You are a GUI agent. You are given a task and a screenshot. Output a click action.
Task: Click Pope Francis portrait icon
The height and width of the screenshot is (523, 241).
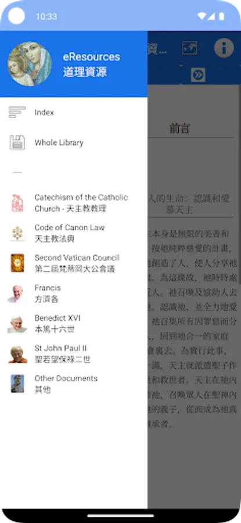click(x=17, y=293)
